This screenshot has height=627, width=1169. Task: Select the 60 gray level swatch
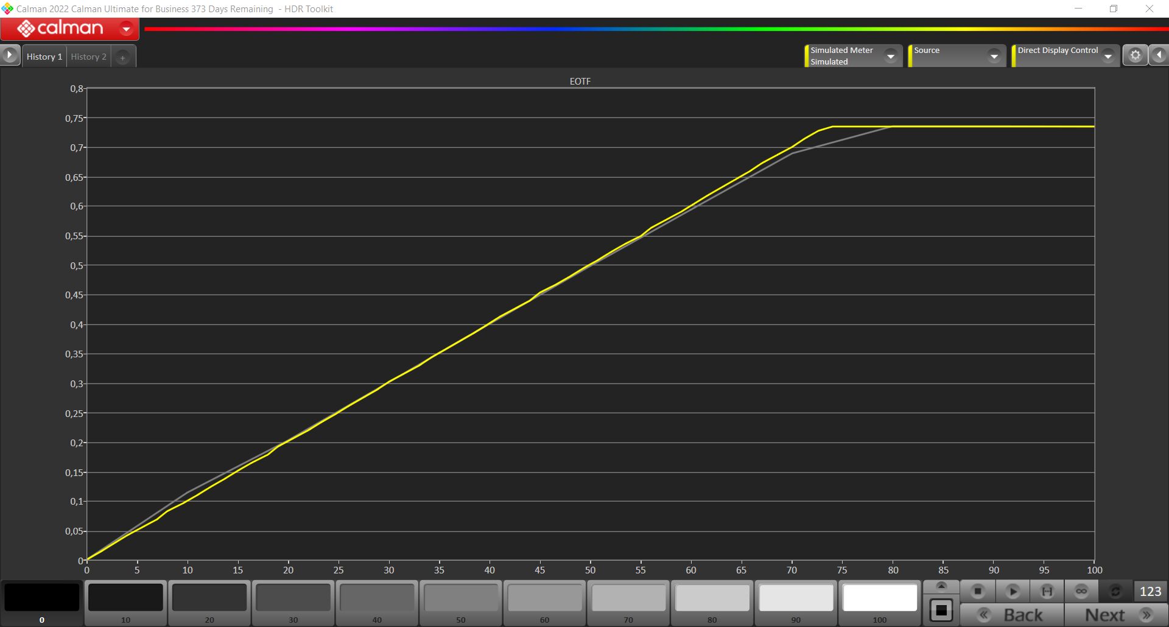(x=544, y=603)
